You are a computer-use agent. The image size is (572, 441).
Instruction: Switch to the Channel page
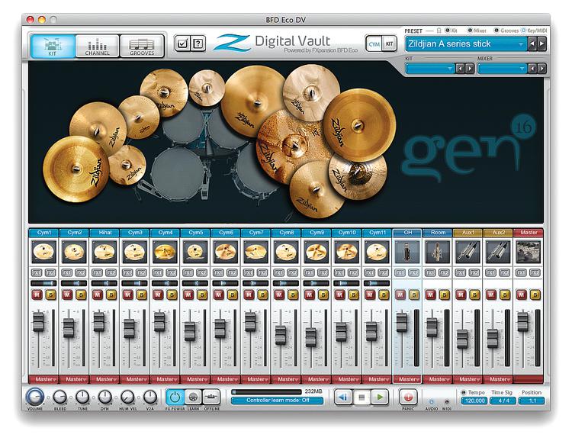[98, 45]
